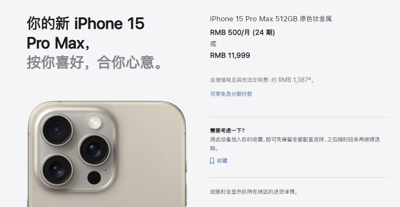Click the bottom-left camera lens on the phone
The image size is (400, 207).
pos(57,170)
